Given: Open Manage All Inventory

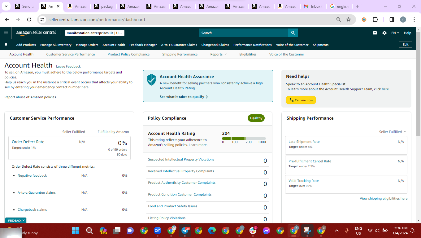Looking at the screenshot, I should click(x=56, y=45).
